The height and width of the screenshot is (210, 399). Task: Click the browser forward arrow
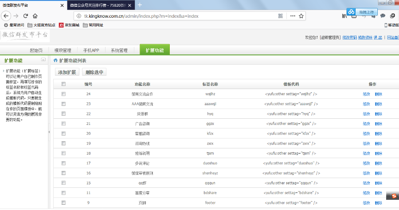16,16
